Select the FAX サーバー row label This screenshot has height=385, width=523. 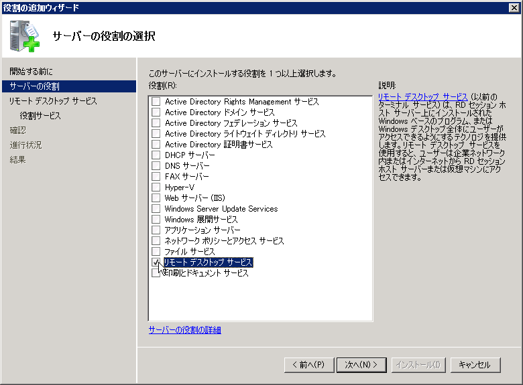coord(187,177)
